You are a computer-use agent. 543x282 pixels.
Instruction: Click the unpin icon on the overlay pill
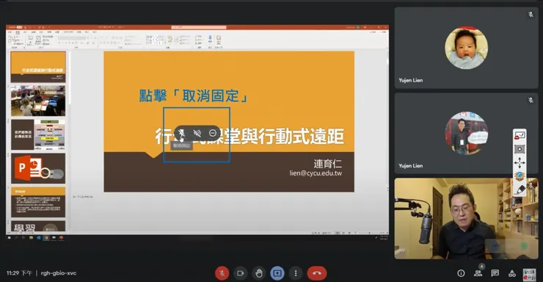click(181, 133)
